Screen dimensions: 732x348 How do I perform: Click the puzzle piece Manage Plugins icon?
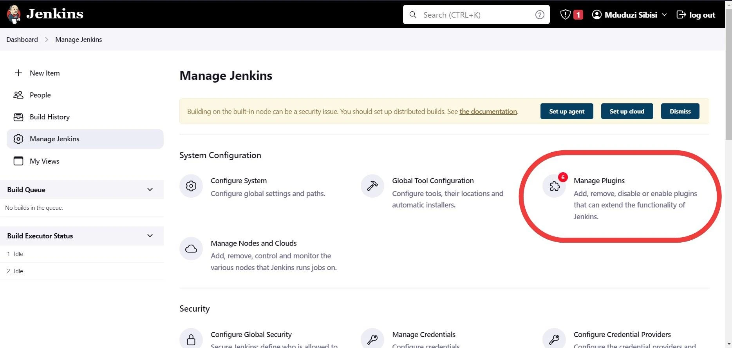pyautogui.click(x=554, y=186)
